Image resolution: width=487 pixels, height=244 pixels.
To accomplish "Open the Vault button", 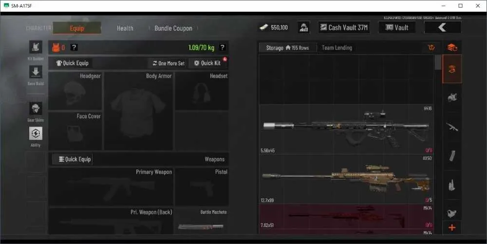I will coord(397,27).
